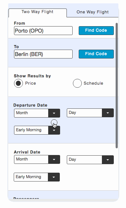Click the vertical scrollbar of the form
The image size is (126, 208).
click(117, 86)
